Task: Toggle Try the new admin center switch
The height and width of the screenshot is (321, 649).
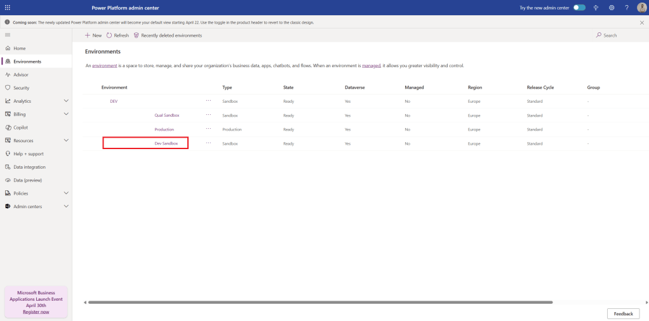Action: point(579,8)
